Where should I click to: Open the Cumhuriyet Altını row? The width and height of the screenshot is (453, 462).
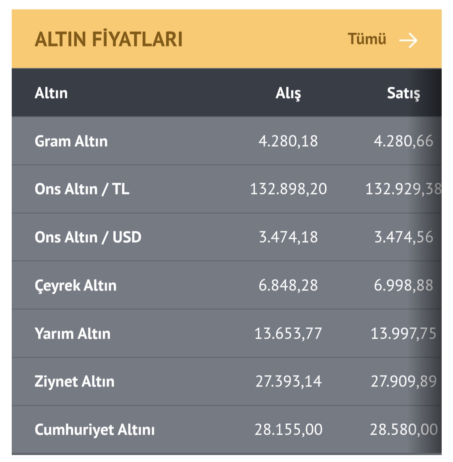[94, 430]
